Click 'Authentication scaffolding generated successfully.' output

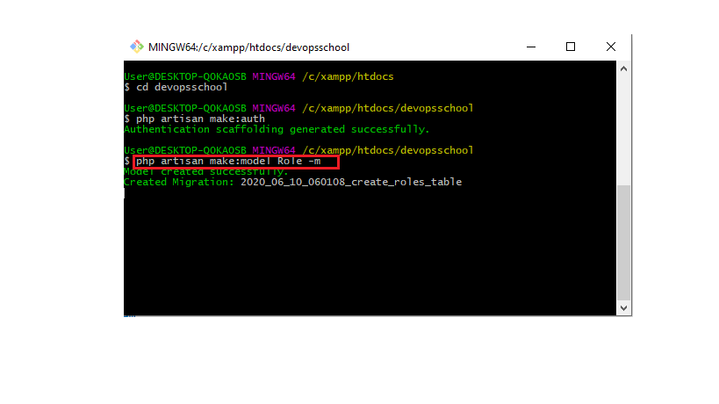277,129
